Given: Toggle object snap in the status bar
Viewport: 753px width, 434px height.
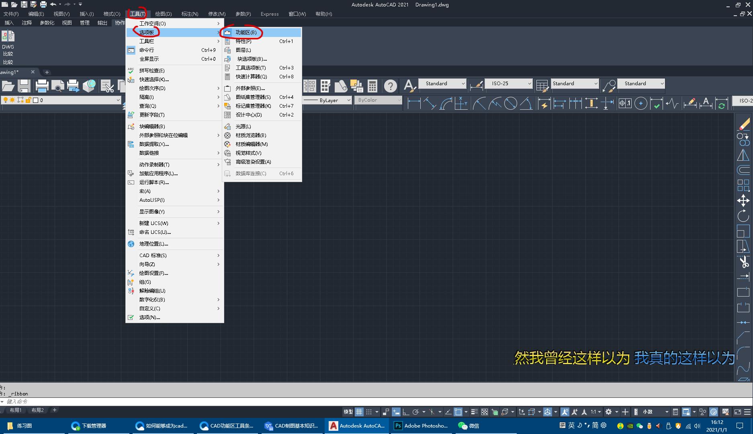Looking at the screenshot, I should point(458,412).
